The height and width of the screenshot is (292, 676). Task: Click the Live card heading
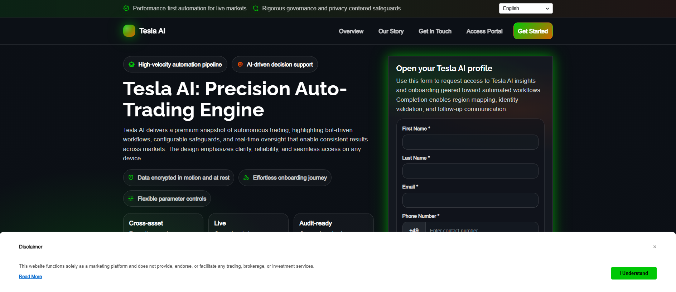coord(220,223)
